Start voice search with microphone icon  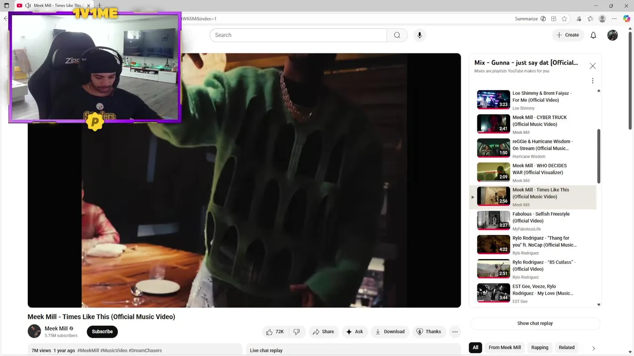coord(420,35)
